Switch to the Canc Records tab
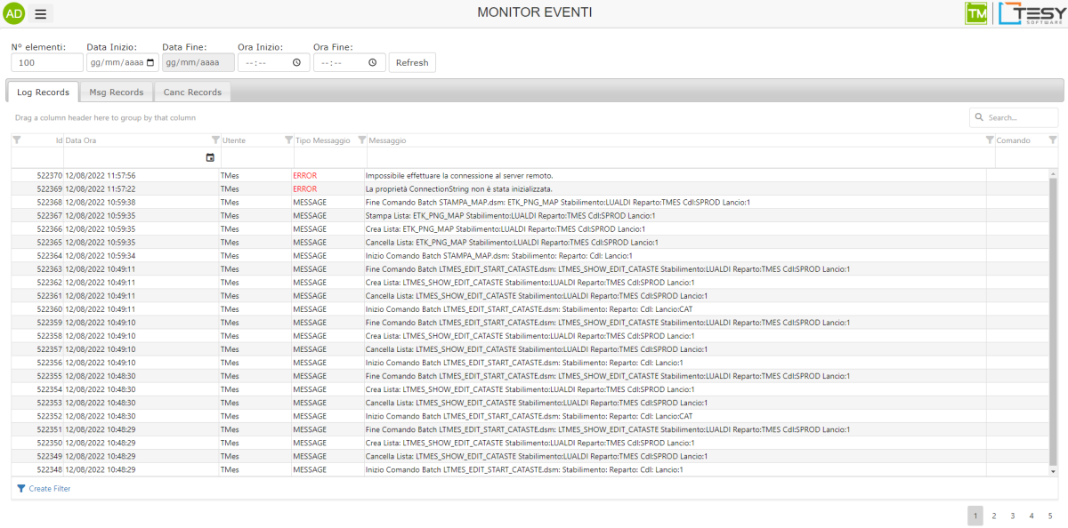The height and width of the screenshot is (528, 1068). coord(192,92)
